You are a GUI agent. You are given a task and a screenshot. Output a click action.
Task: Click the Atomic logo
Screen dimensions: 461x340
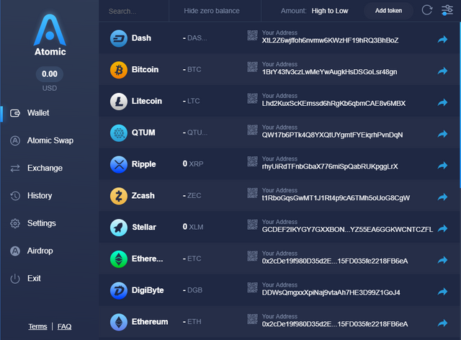pos(50,35)
